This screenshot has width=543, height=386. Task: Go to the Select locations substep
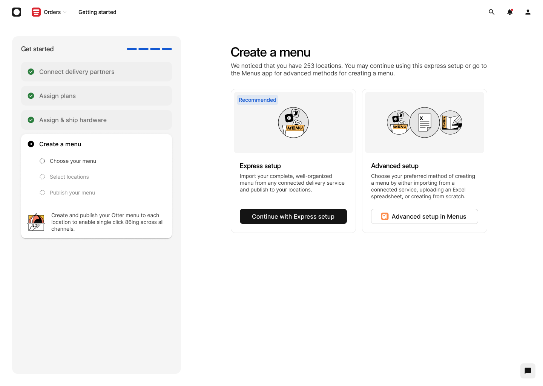tap(69, 177)
